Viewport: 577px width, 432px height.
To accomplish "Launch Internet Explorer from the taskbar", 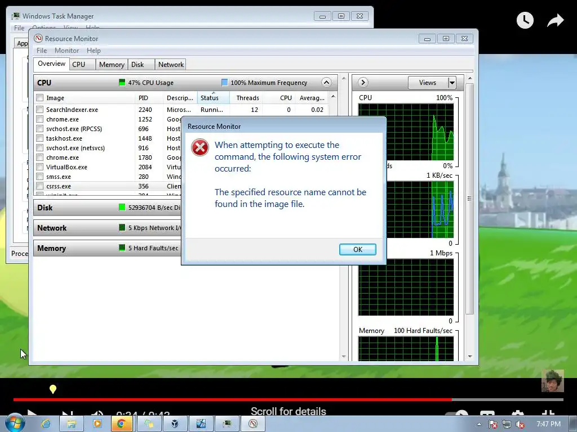I will pyautogui.click(x=46, y=424).
